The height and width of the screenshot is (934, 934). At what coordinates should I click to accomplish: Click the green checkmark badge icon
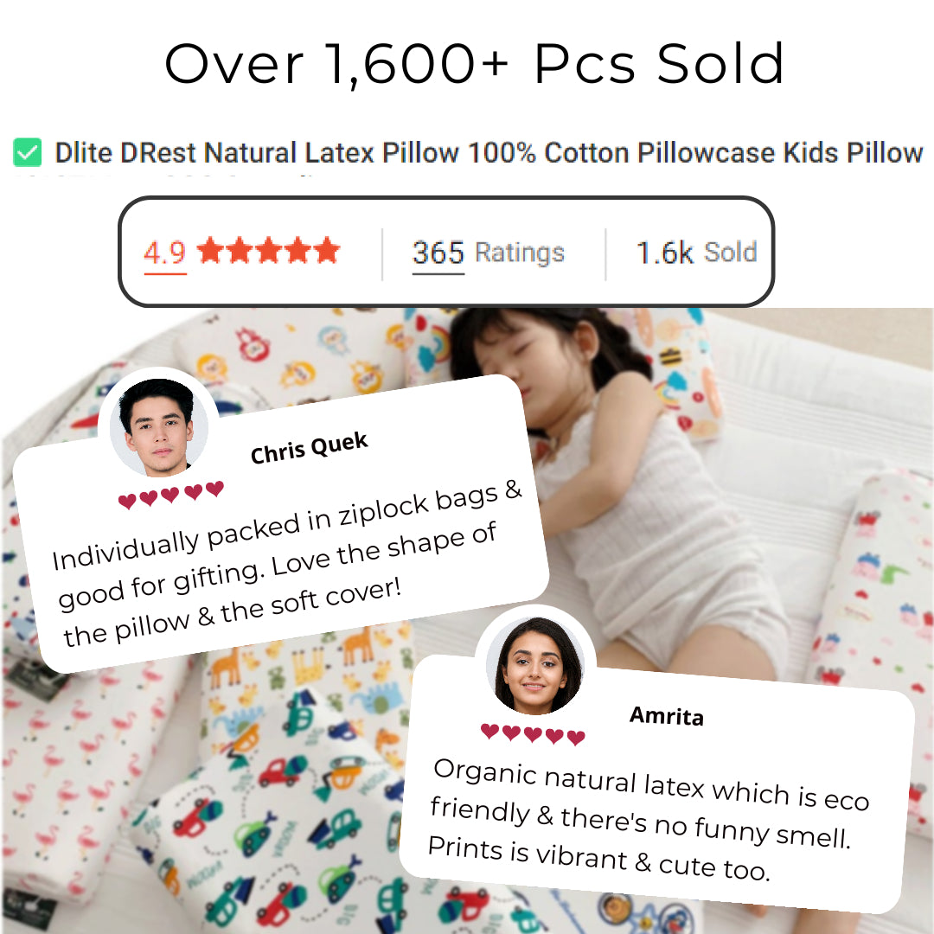(x=28, y=152)
